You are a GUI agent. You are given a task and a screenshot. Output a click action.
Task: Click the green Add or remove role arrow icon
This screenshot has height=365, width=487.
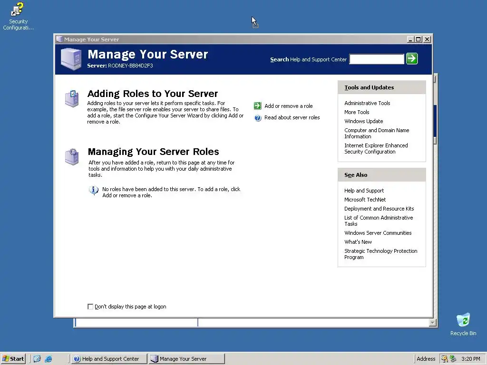[x=257, y=106]
